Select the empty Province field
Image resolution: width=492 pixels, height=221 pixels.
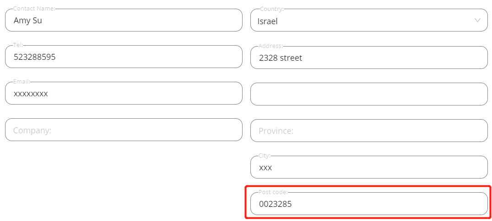369,131
